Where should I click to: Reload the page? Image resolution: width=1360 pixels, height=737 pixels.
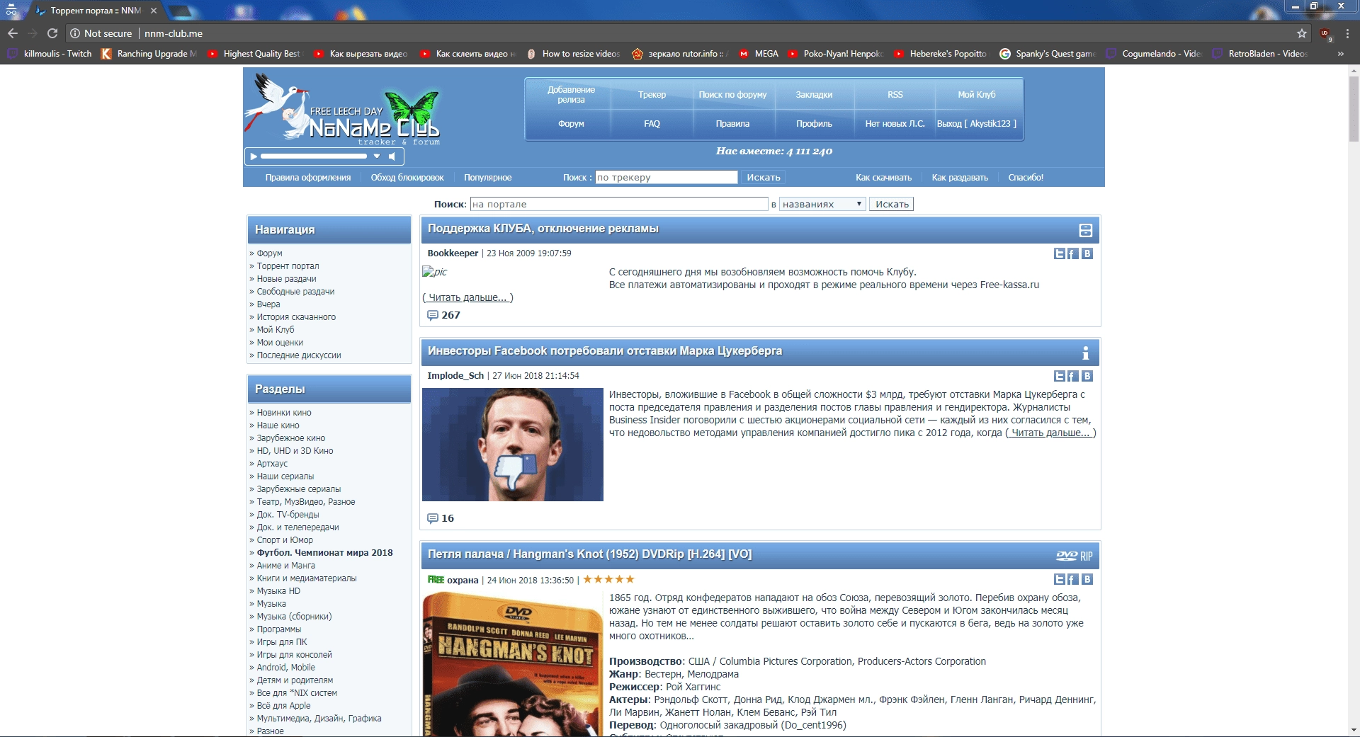(x=52, y=33)
